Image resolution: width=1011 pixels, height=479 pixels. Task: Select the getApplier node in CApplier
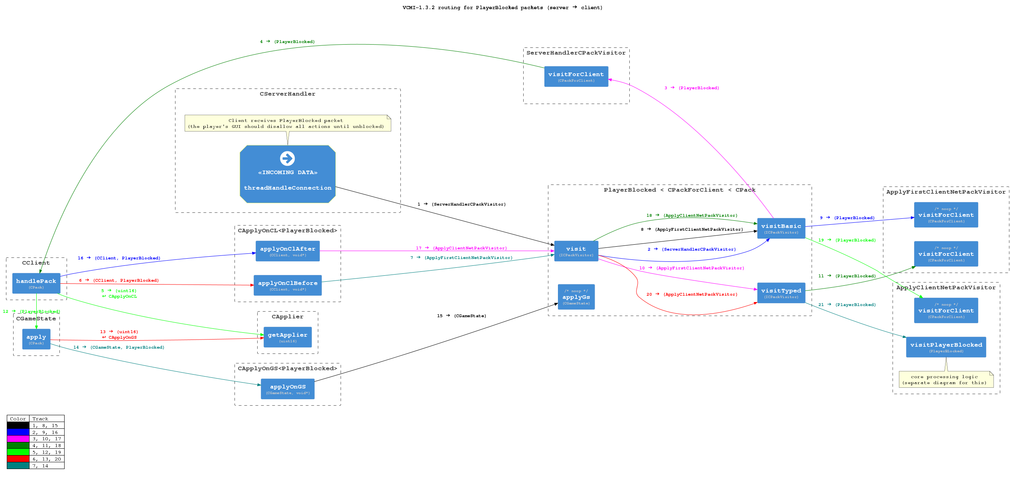[288, 337]
